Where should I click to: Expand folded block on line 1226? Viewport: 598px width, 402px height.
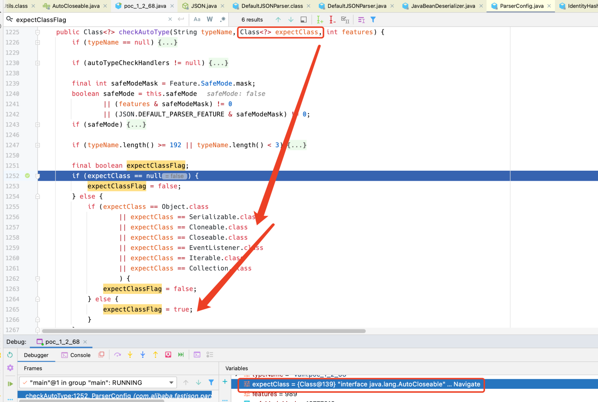point(37,42)
